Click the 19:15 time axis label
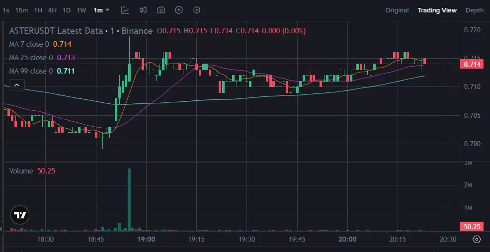The height and width of the screenshot is (252, 490). click(197, 239)
